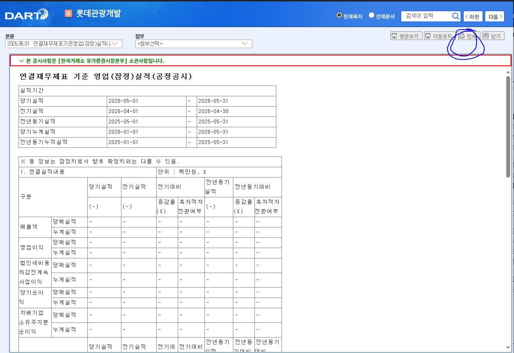Click the 인쇄 print button

click(469, 36)
